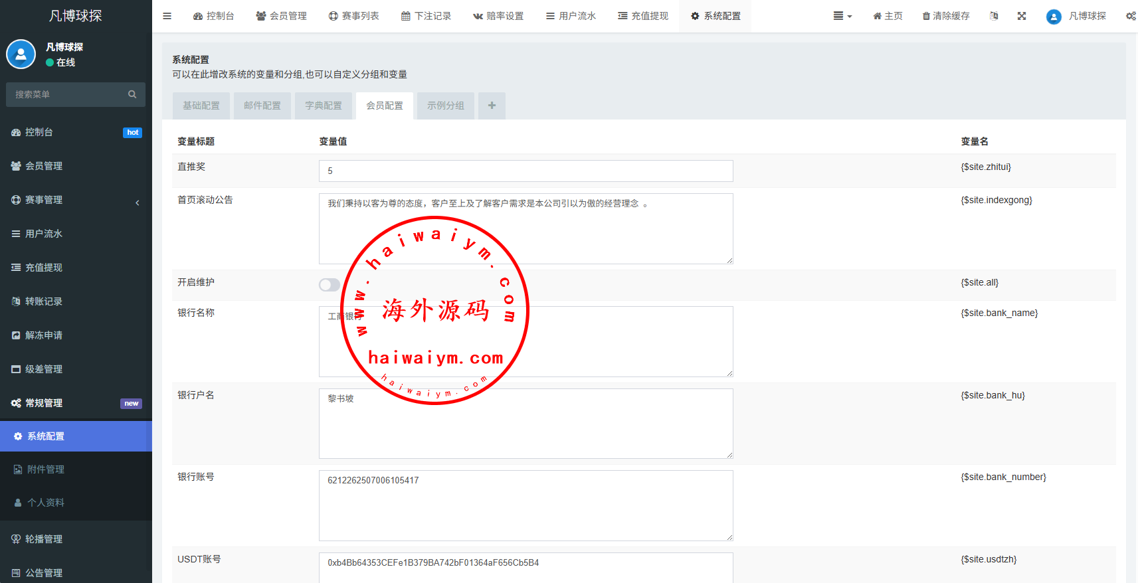
Task: Click the plus icon to add config group
Action: click(x=492, y=106)
